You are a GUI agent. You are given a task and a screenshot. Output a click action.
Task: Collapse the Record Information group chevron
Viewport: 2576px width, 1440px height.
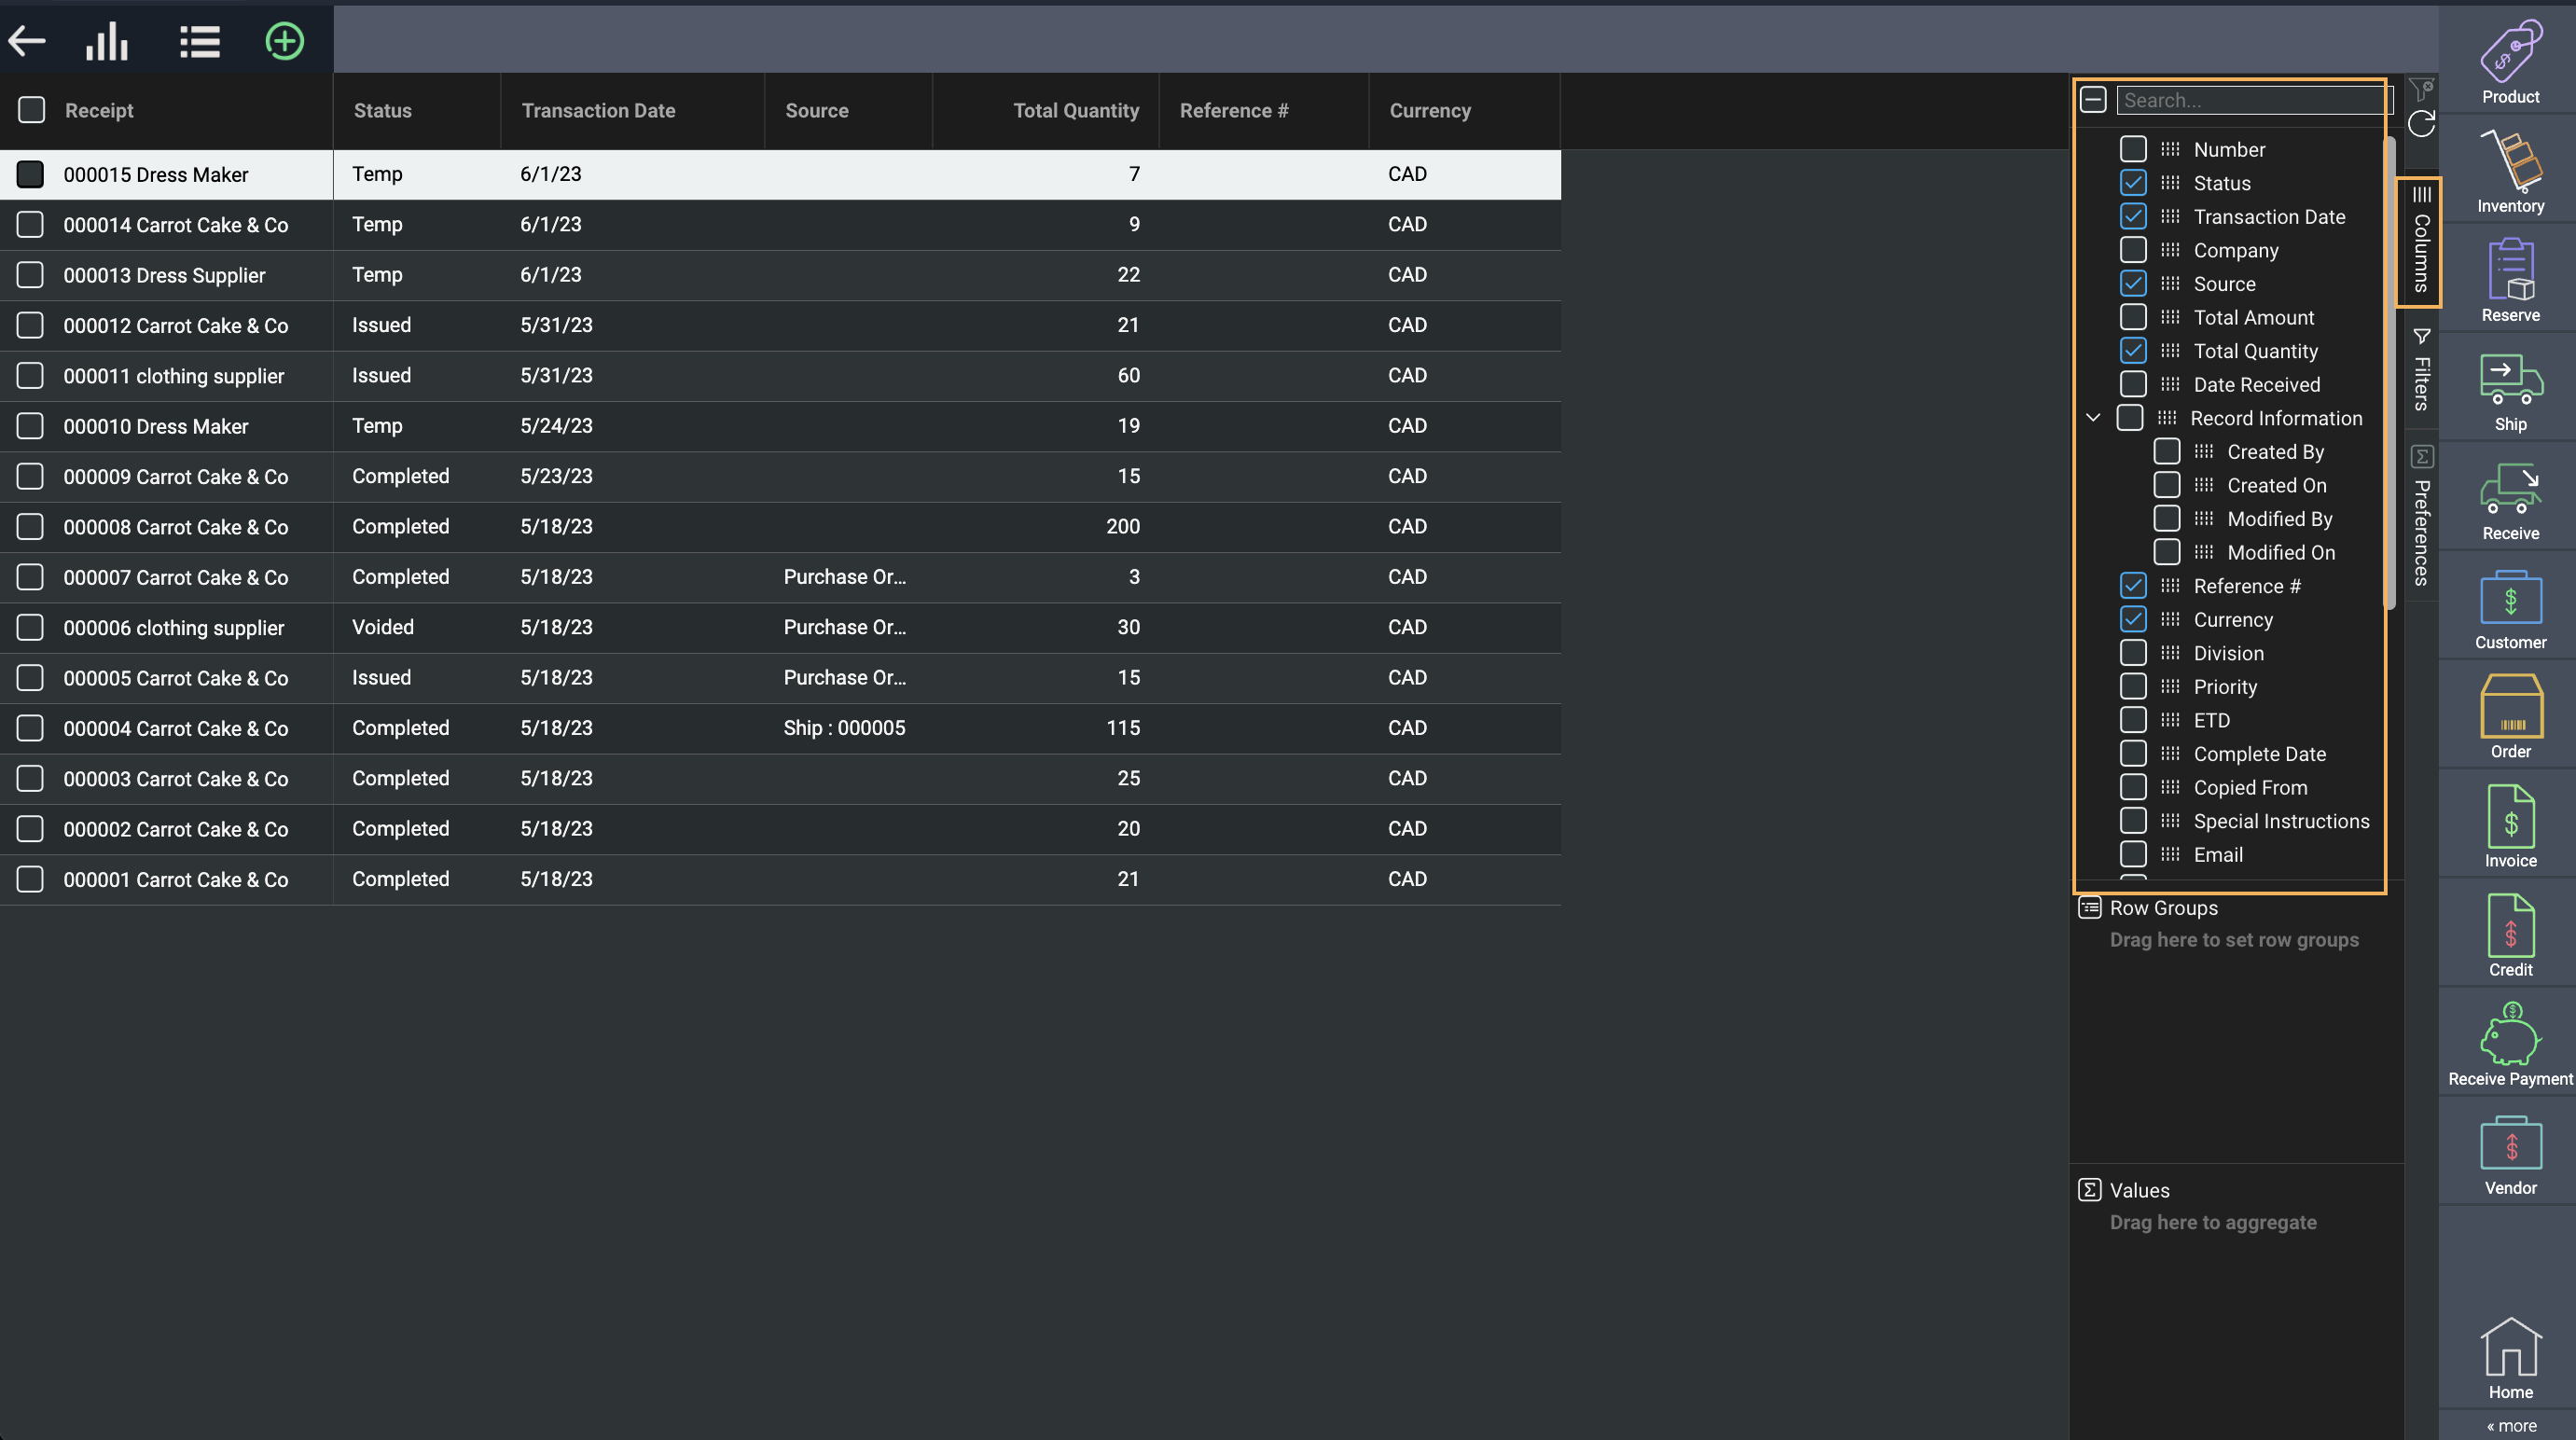(2093, 418)
